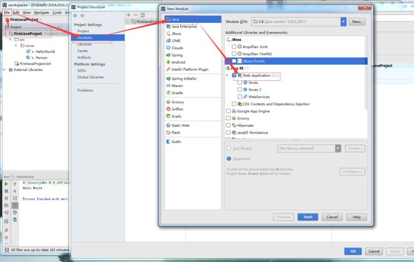Select Flash module type
414x262 pixels.
(x=193, y=132)
